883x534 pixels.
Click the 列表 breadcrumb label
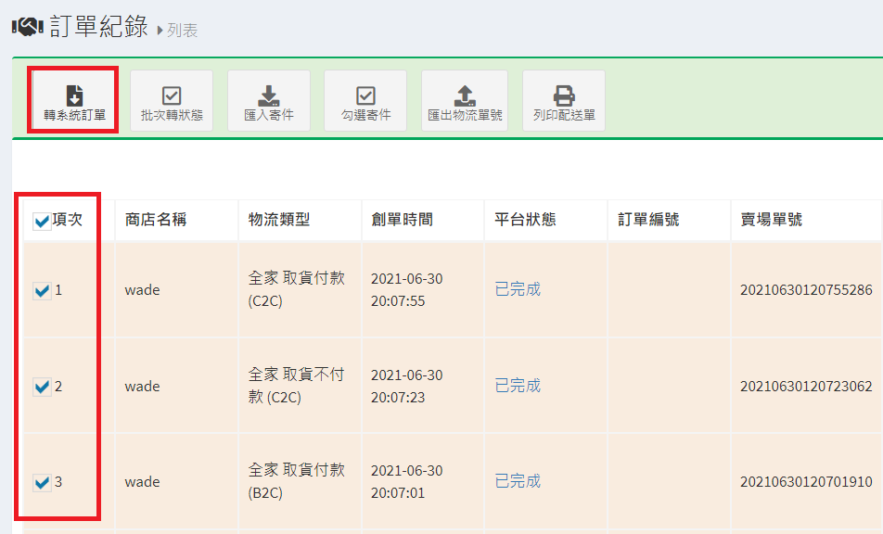(x=183, y=31)
